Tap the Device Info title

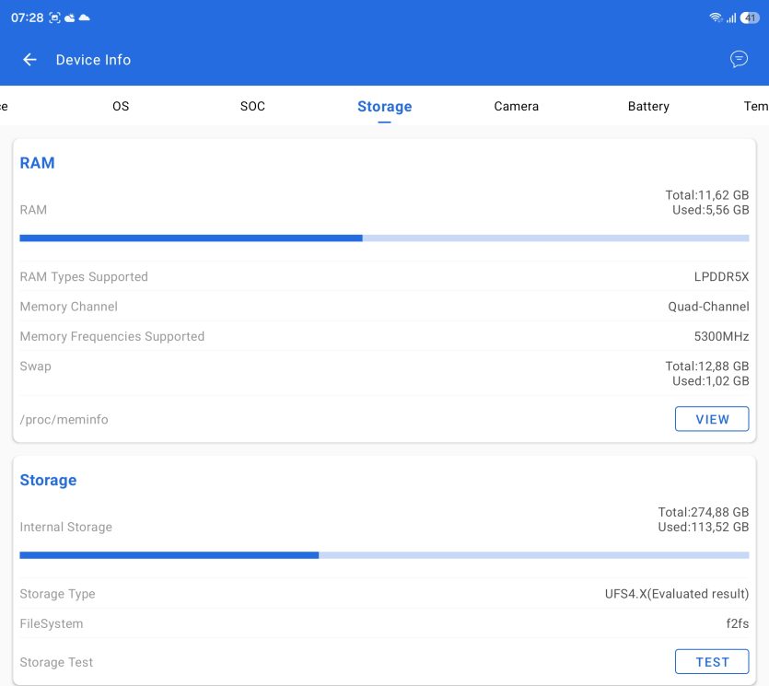point(93,60)
